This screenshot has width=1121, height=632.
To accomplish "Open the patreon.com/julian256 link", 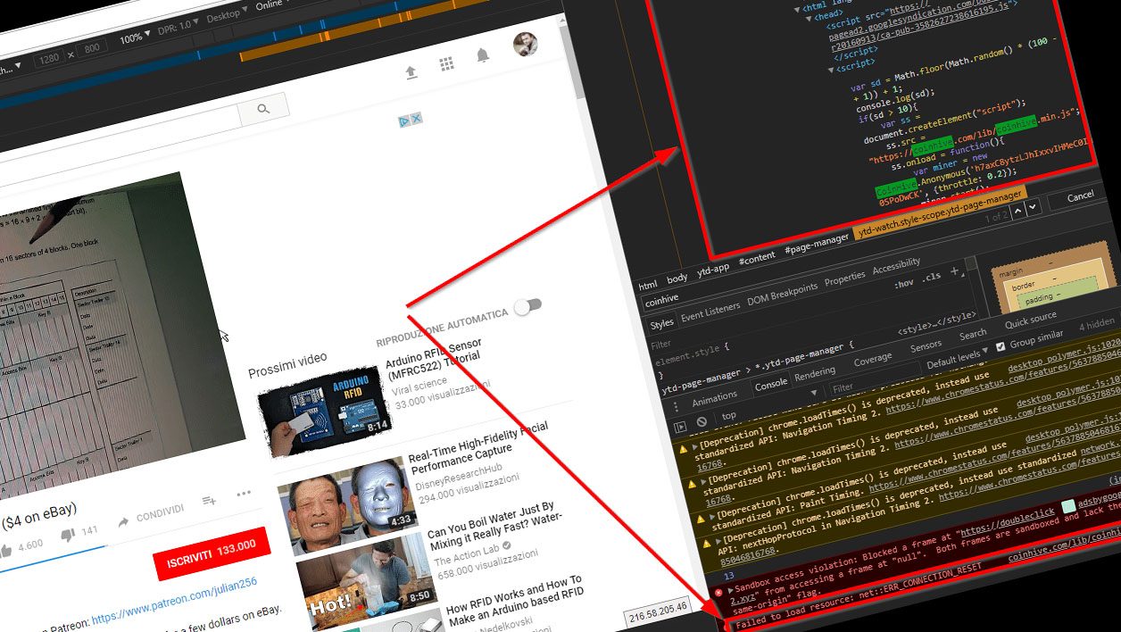I will tap(174, 600).
